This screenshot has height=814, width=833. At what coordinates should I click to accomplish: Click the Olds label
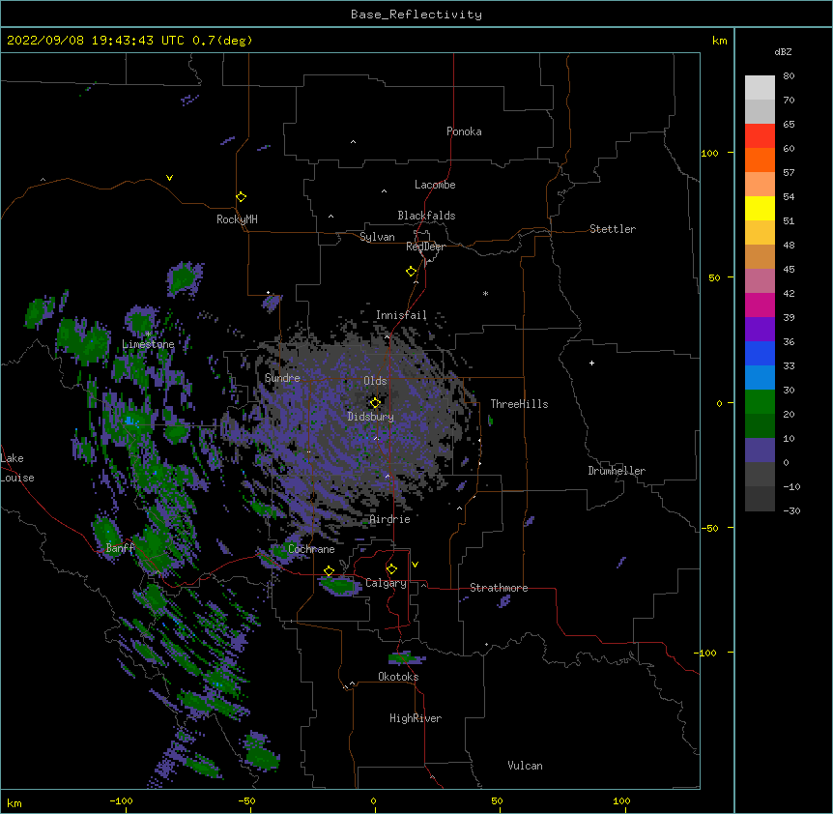pyautogui.click(x=375, y=381)
